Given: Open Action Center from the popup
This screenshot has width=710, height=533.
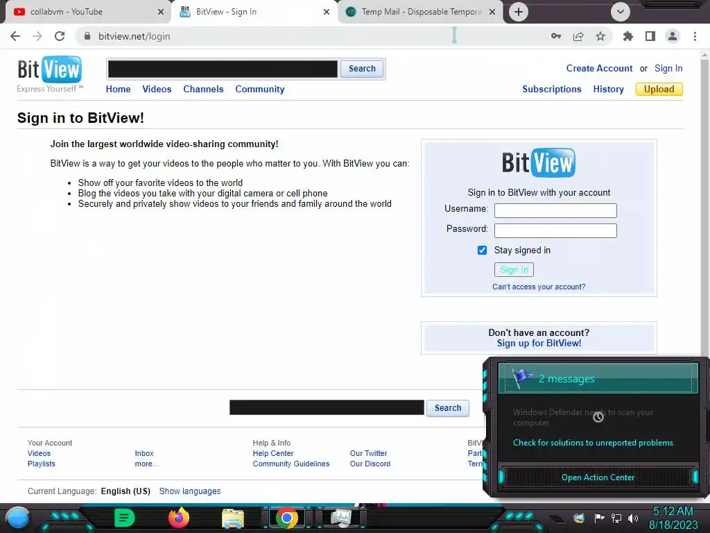Looking at the screenshot, I should click(598, 477).
